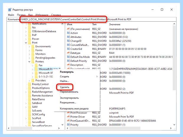Click the Attributes DWORD value icon
This screenshot has width=183, height=137.
pyautogui.click(x=68, y=37)
